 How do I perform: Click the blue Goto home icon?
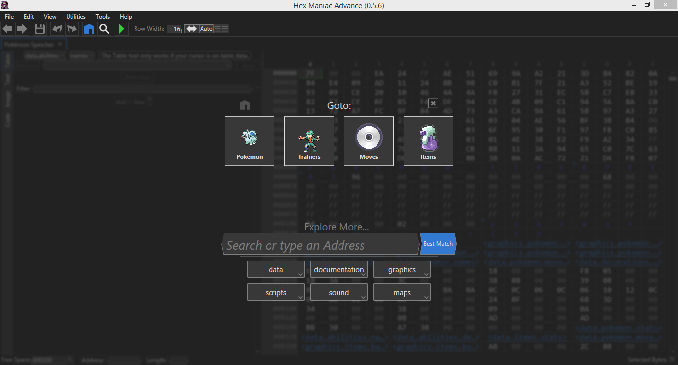click(89, 29)
